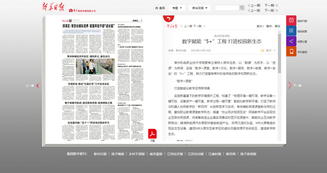Open 扬子晚报 in bottom publication list
The width and height of the screenshot is (327, 173).
tap(117, 154)
